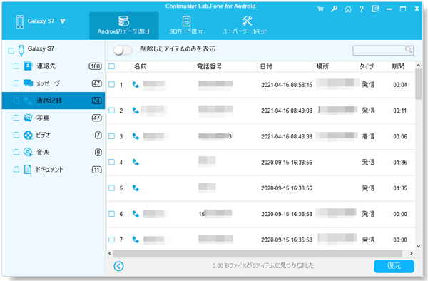The height and width of the screenshot is (281, 428).
Task: Click the search input field
Action: pos(383,50)
